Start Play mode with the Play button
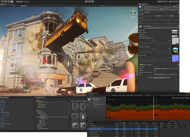Viewport: 190px width, 137px height. pos(86,2)
